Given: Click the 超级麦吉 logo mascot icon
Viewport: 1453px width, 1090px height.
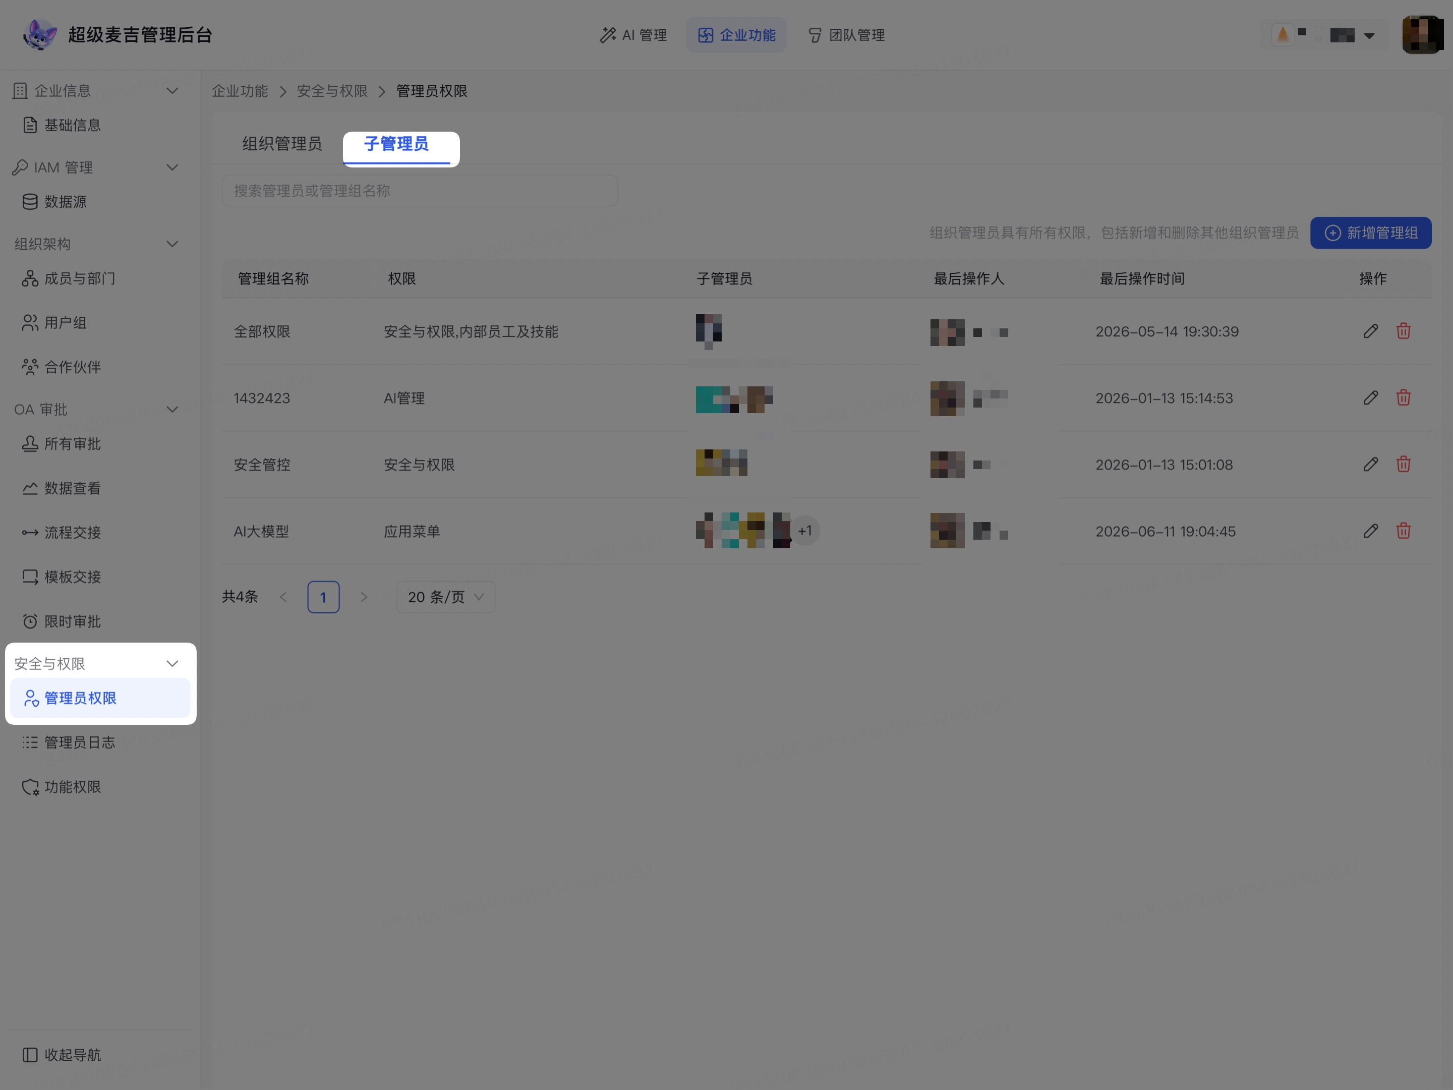Looking at the screenshot, I should pos(39,34).
